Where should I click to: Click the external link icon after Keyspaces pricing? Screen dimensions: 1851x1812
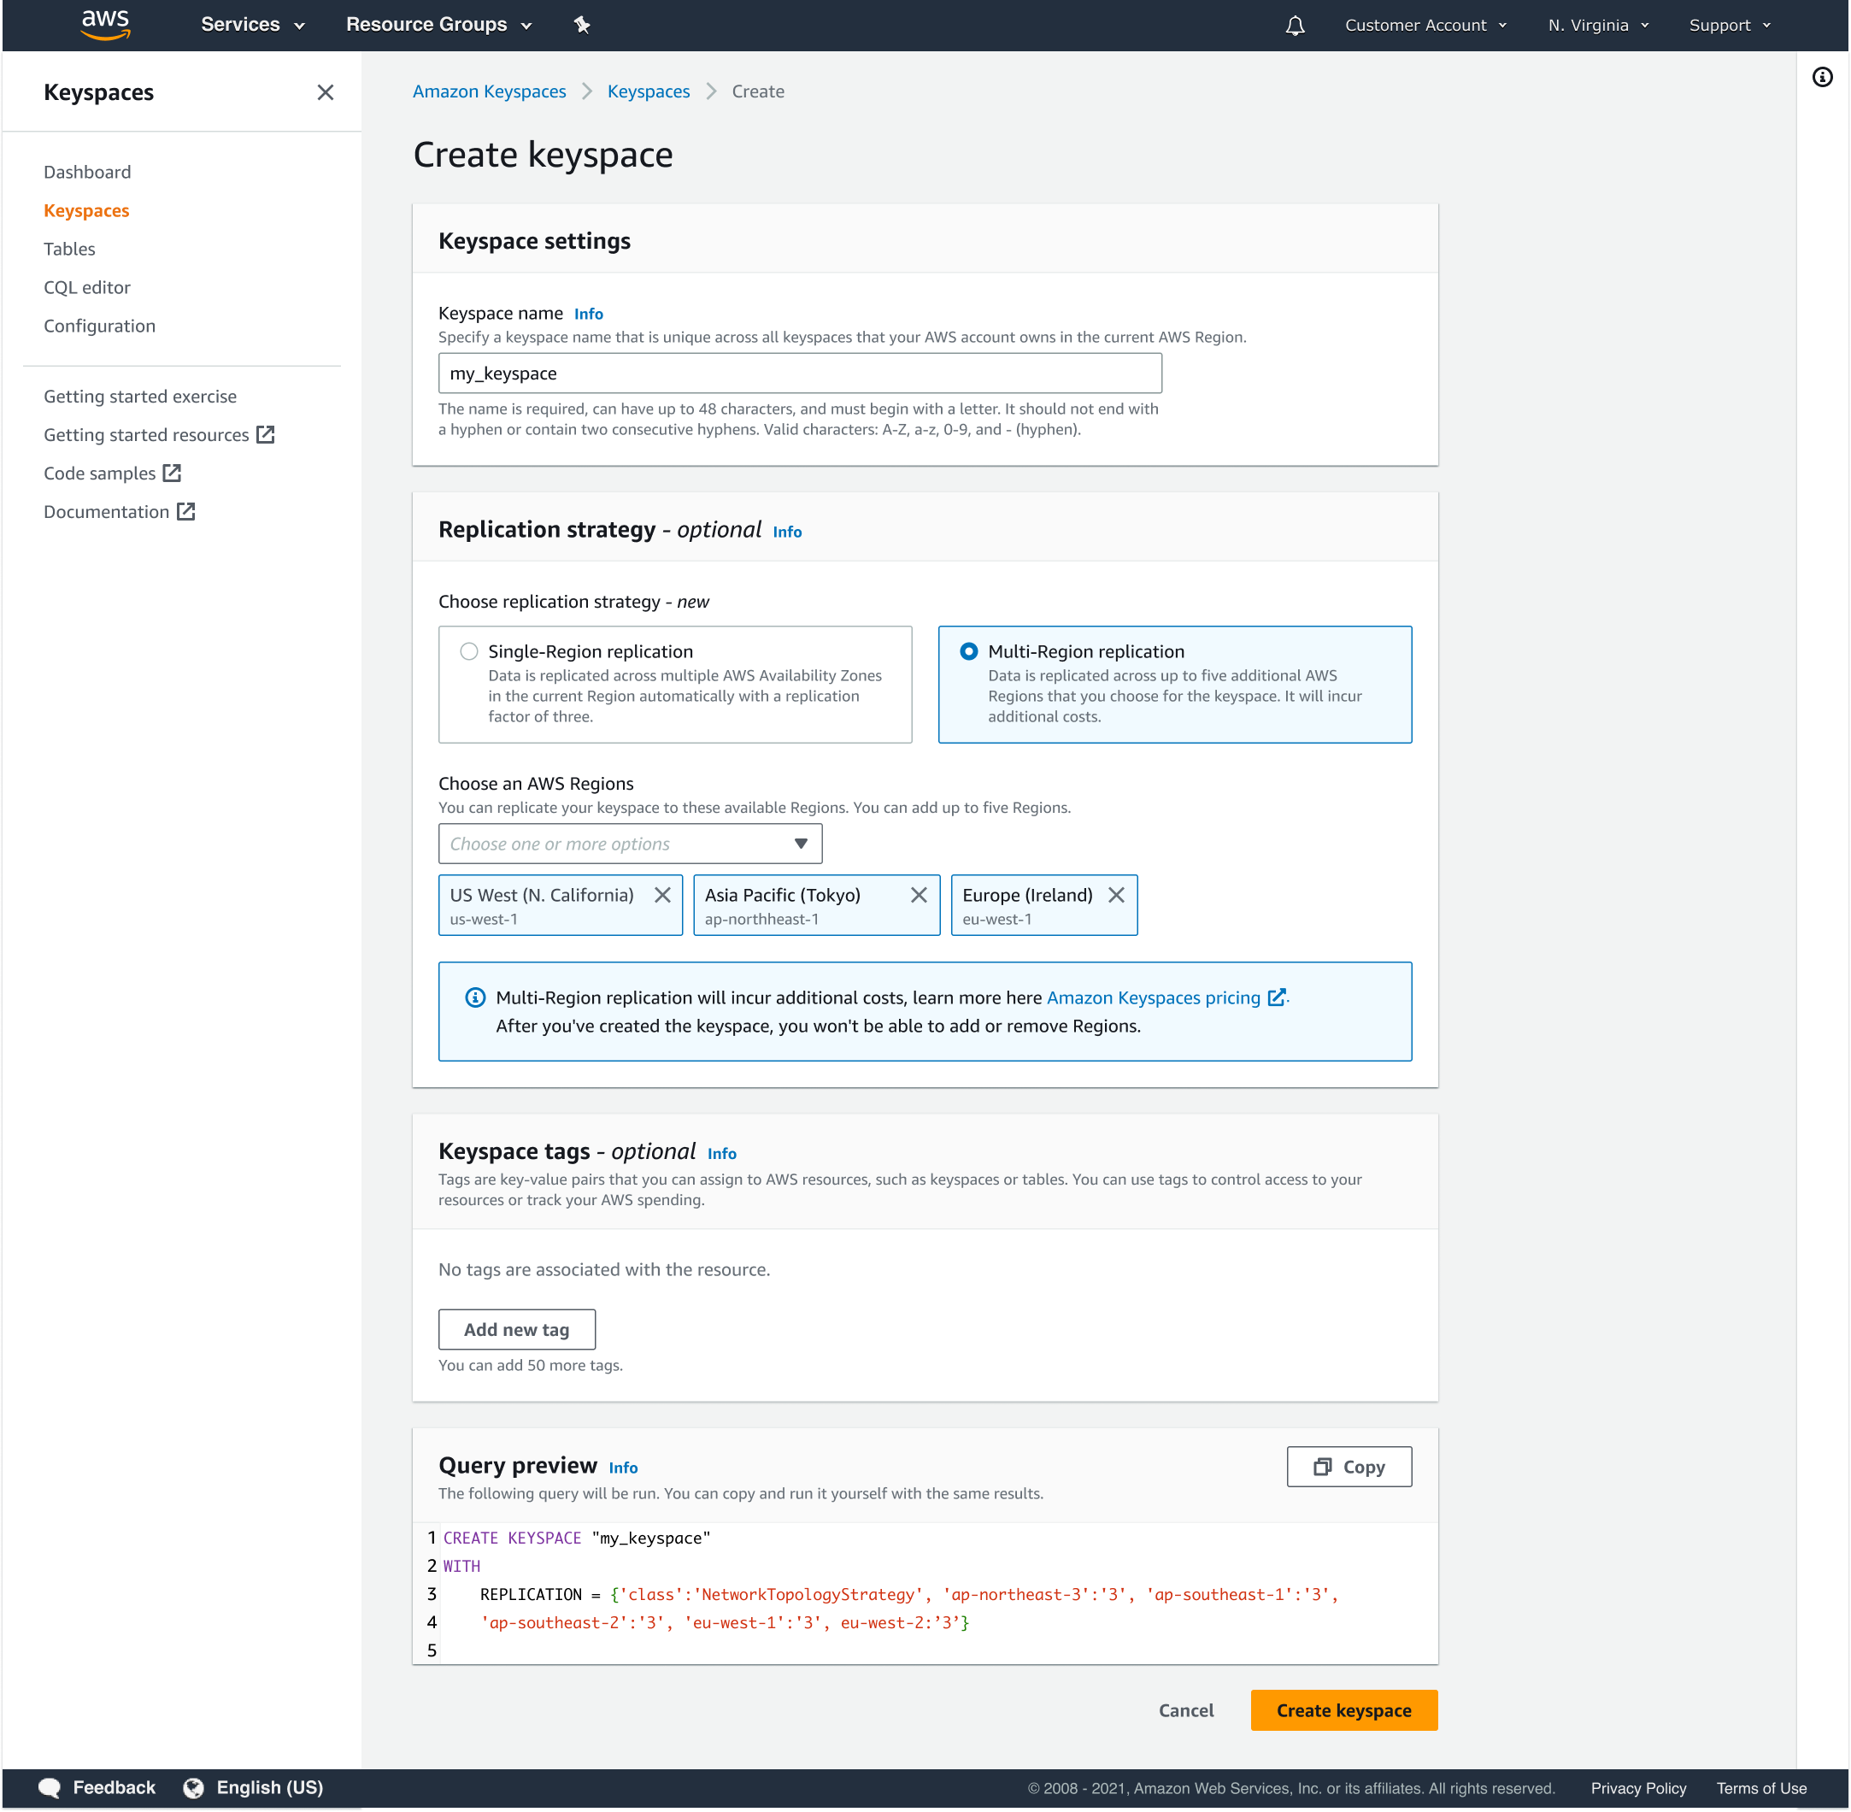1277,997
